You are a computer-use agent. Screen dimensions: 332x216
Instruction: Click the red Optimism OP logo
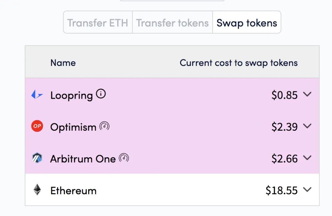click(x=37, y=126)
